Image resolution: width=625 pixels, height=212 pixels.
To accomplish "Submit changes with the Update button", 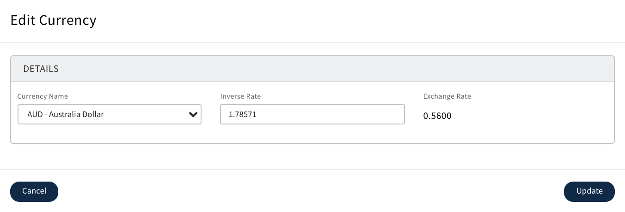I will 589,191.
